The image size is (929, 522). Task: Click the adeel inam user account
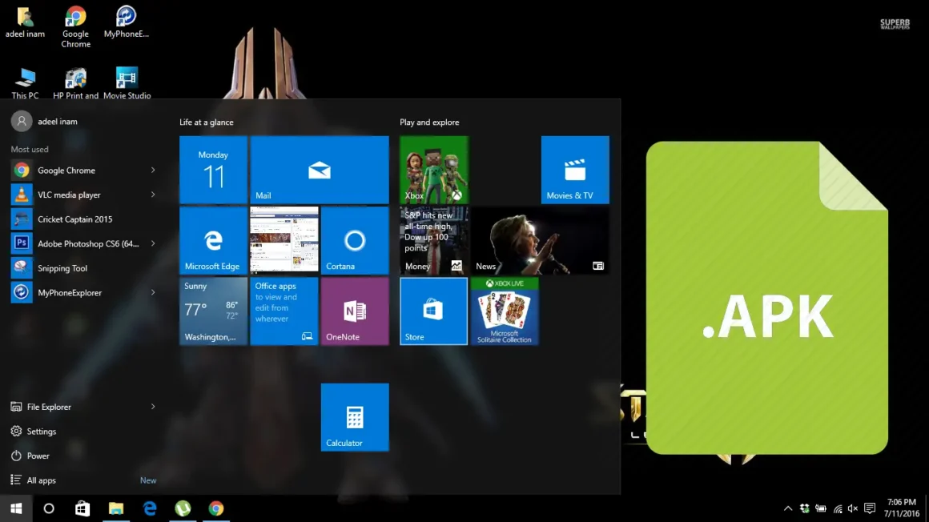[x=44, y=122]
